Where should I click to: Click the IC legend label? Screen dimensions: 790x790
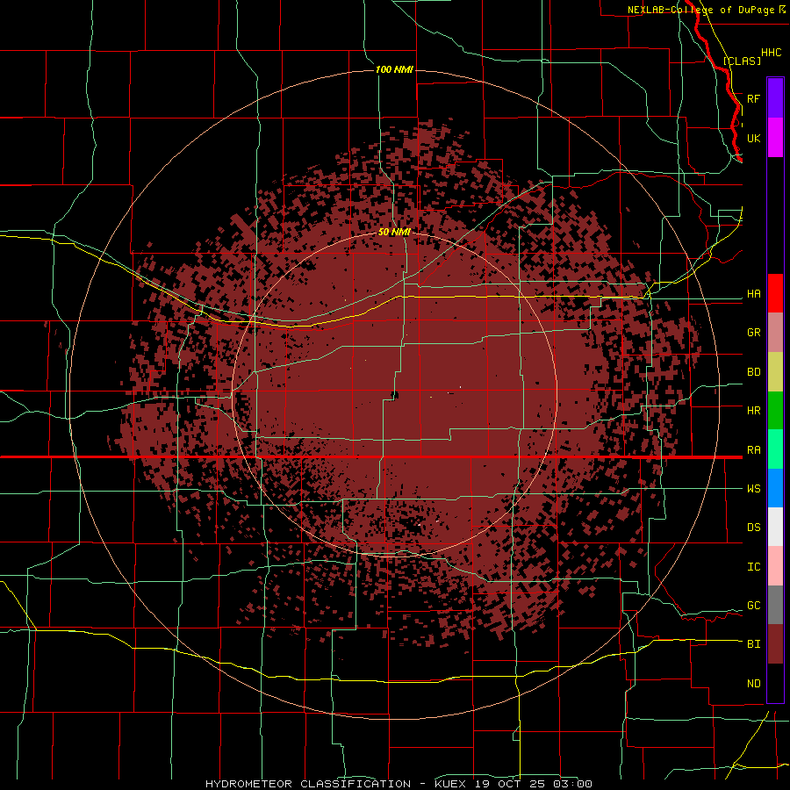753,567
